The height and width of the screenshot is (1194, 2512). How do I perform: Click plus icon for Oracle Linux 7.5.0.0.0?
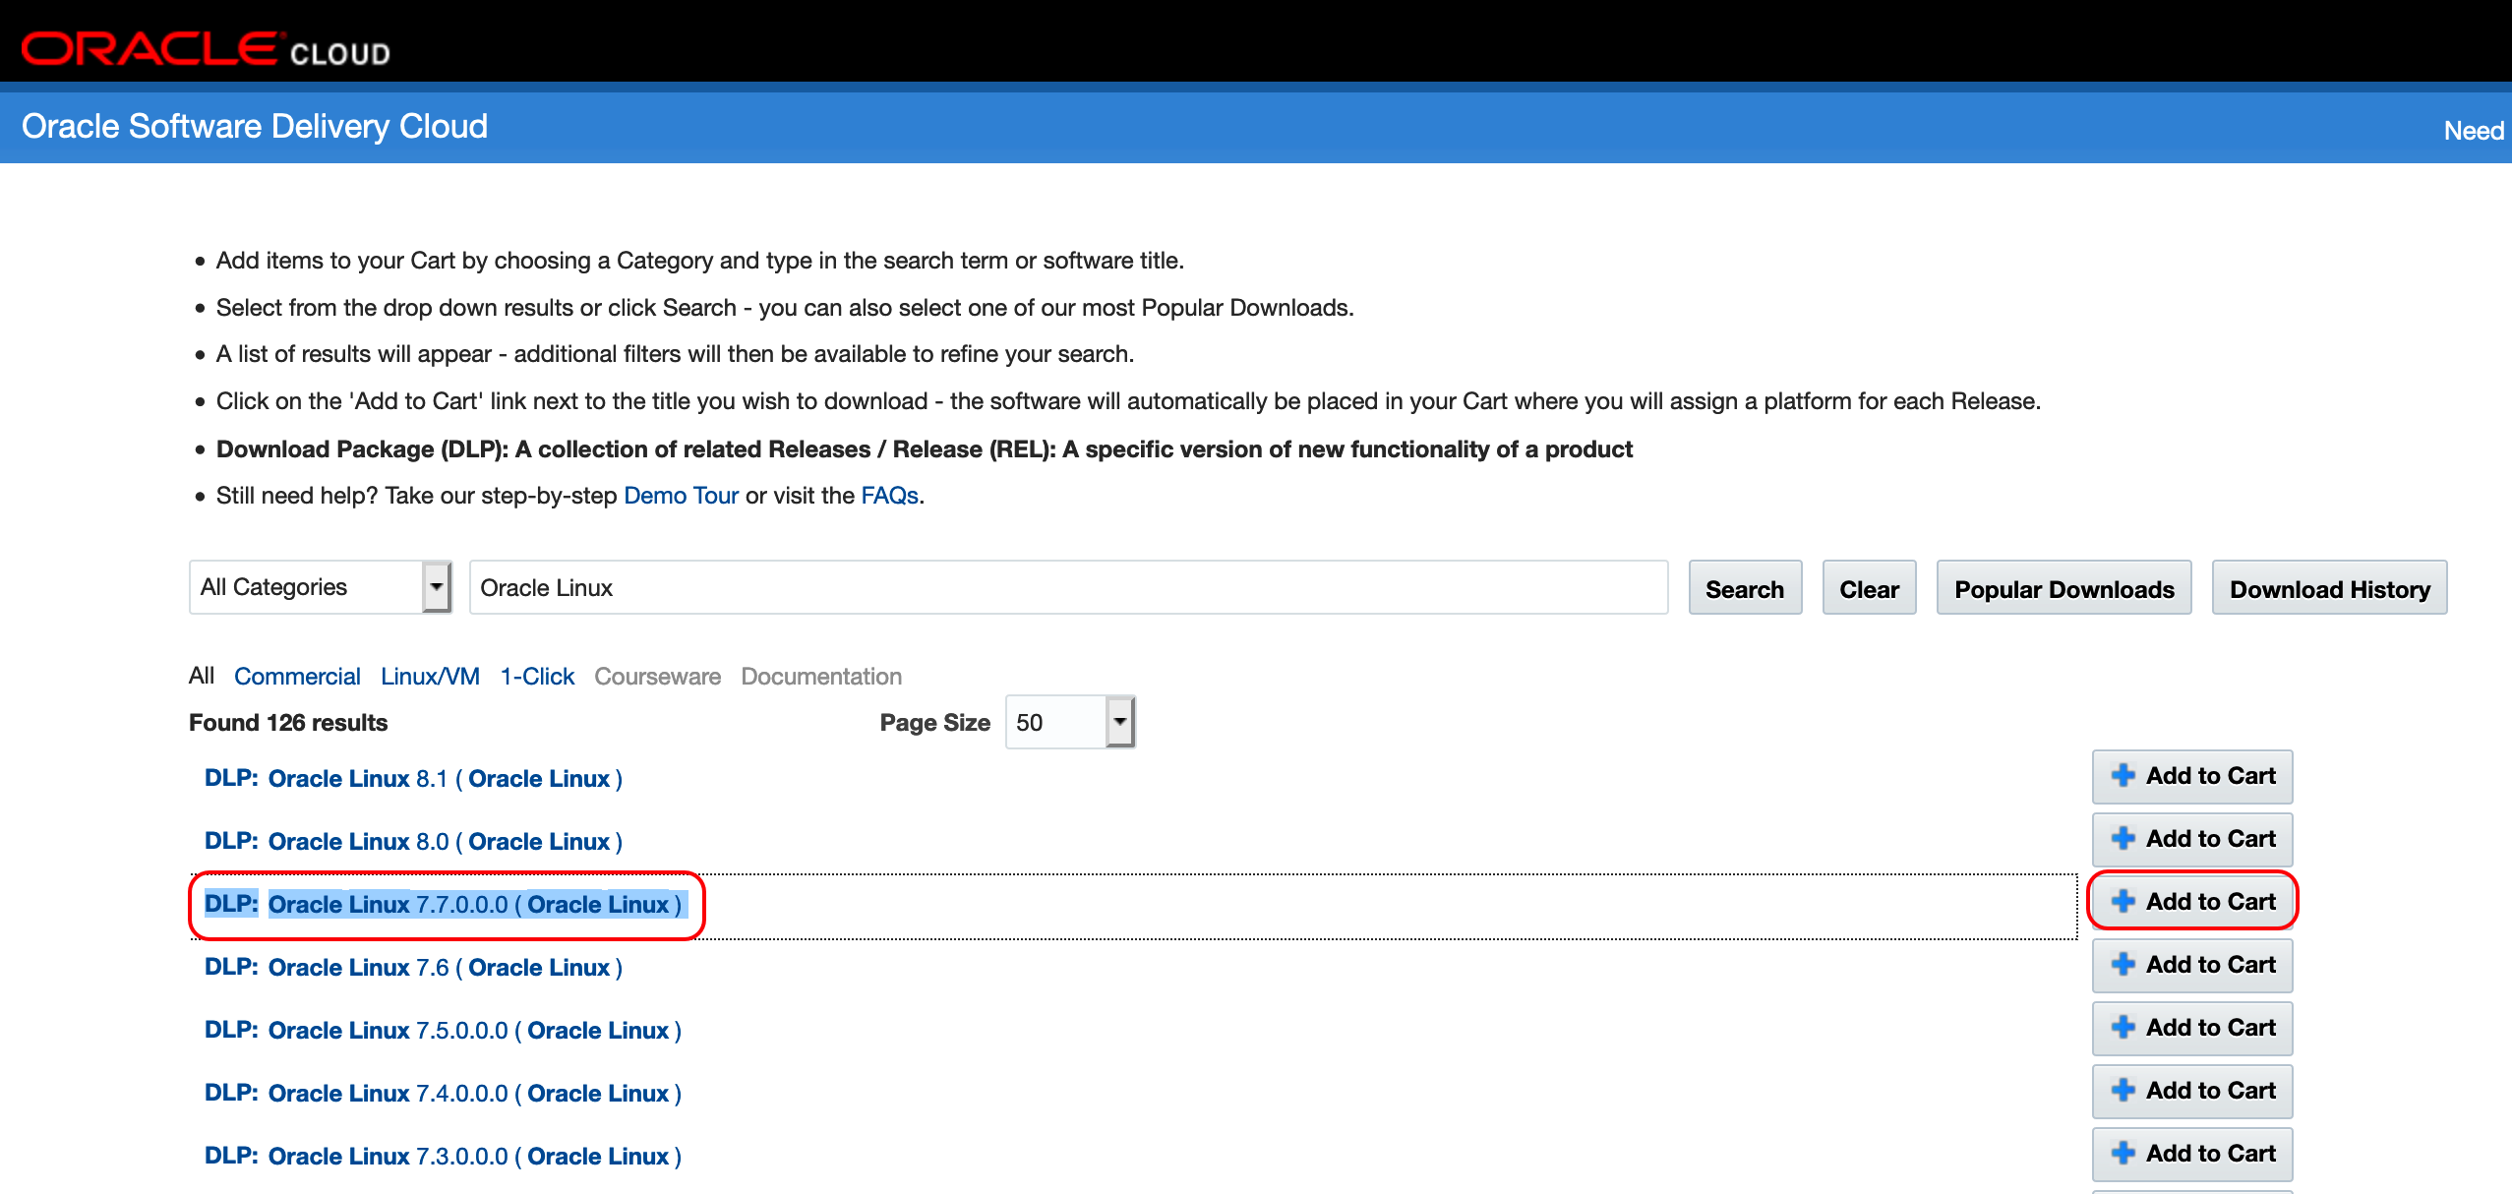tap(2123, 1027)
